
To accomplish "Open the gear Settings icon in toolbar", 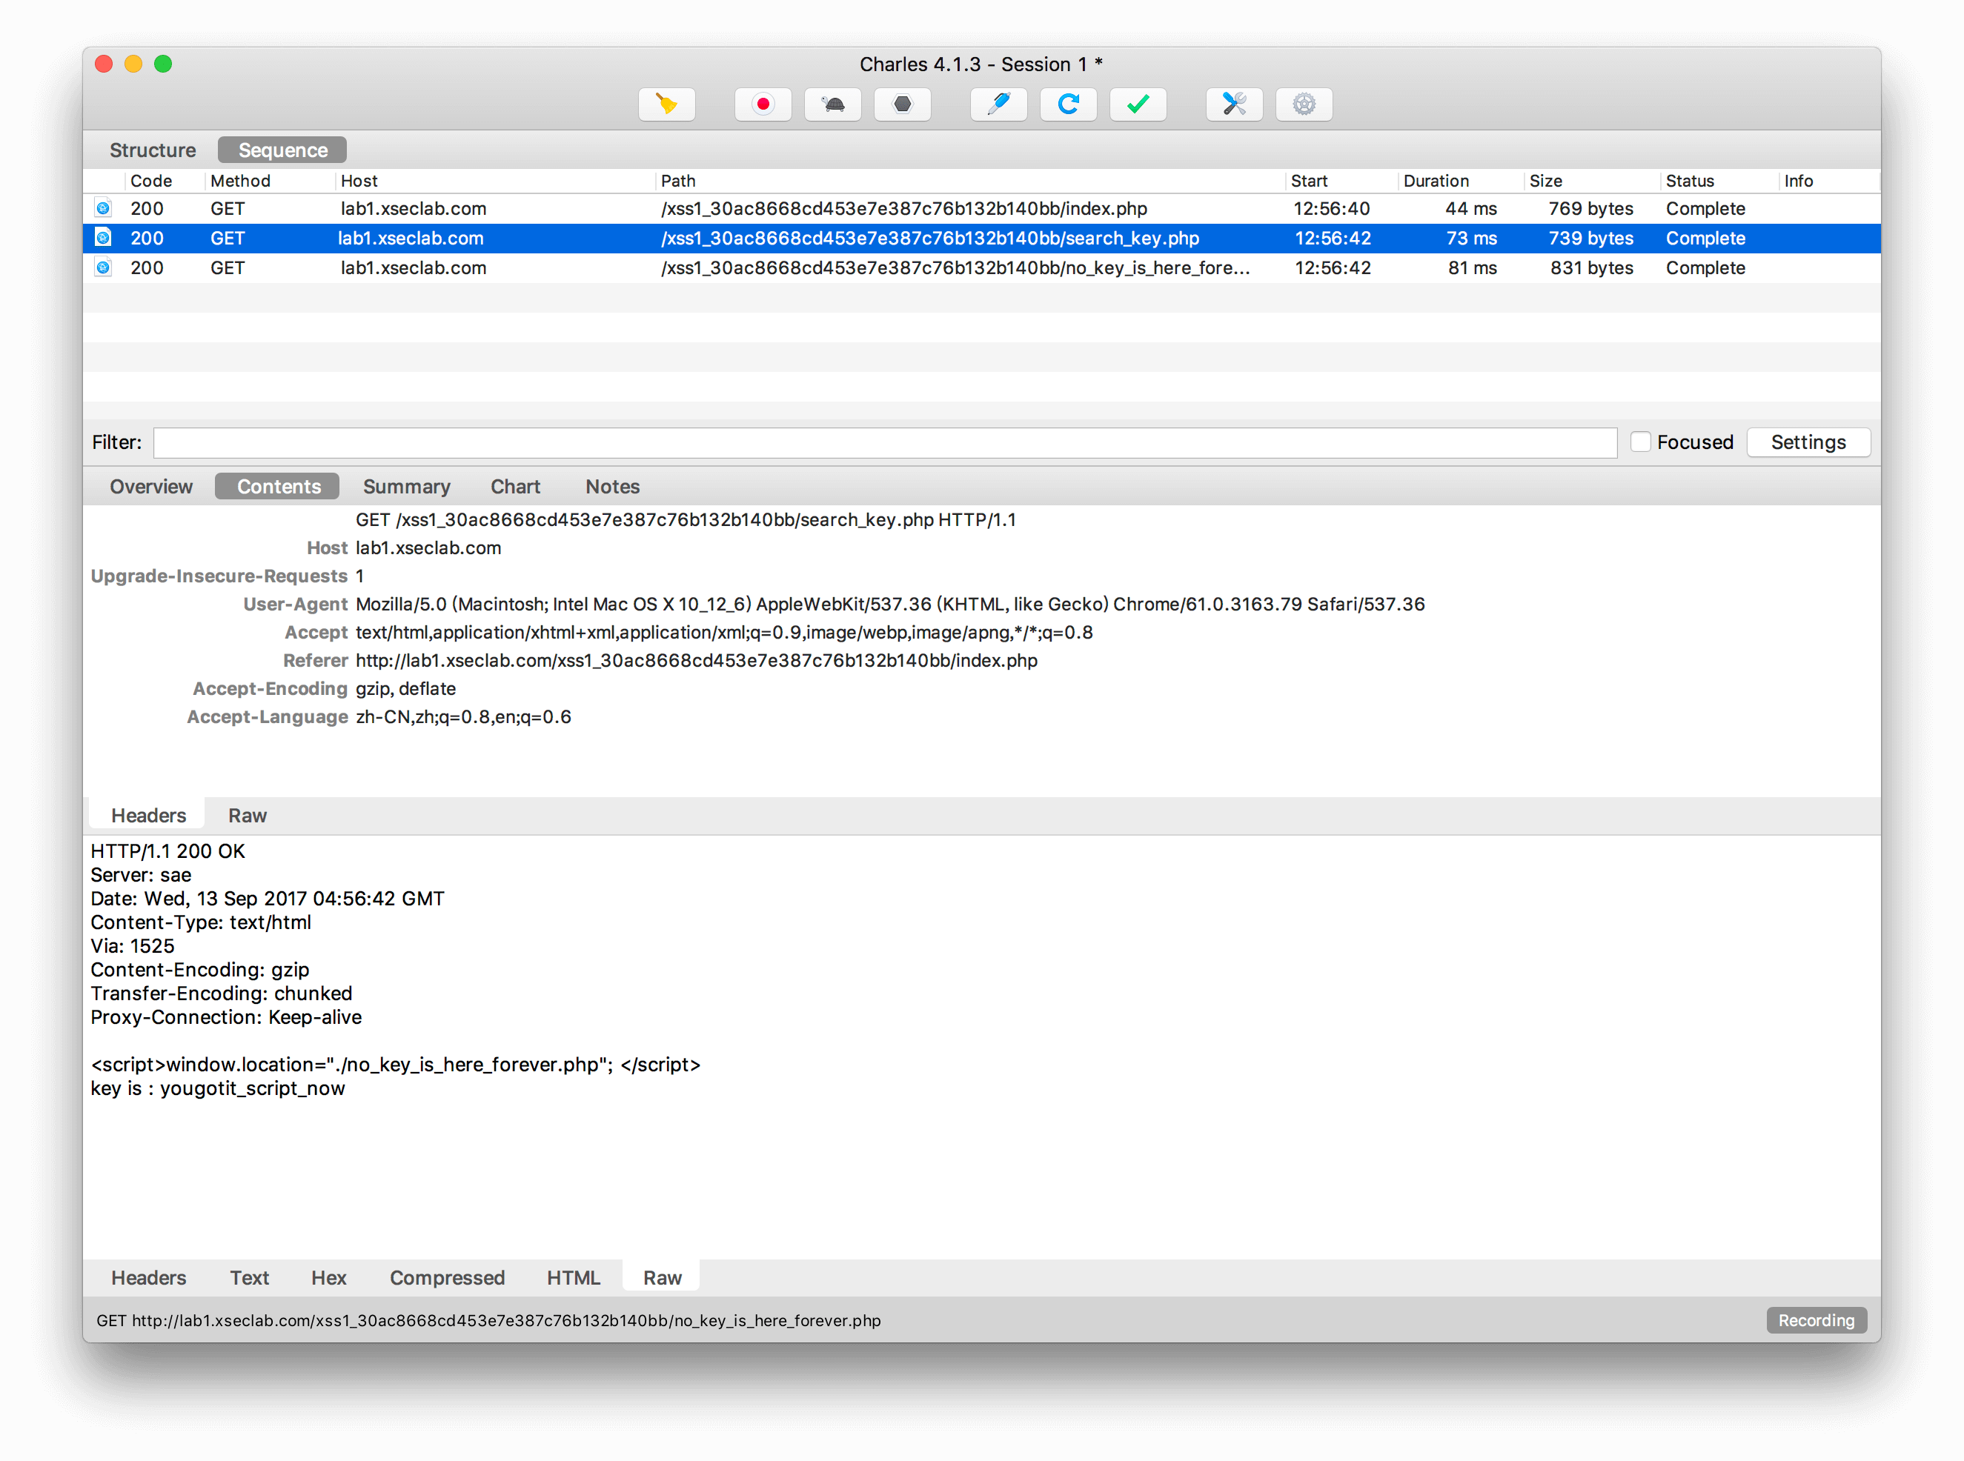I will [1304, 104].
